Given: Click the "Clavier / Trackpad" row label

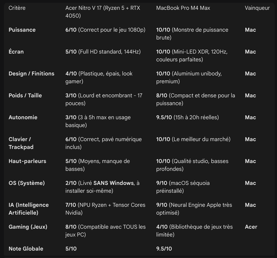Looking at the screenshot, I should (20, 143).
